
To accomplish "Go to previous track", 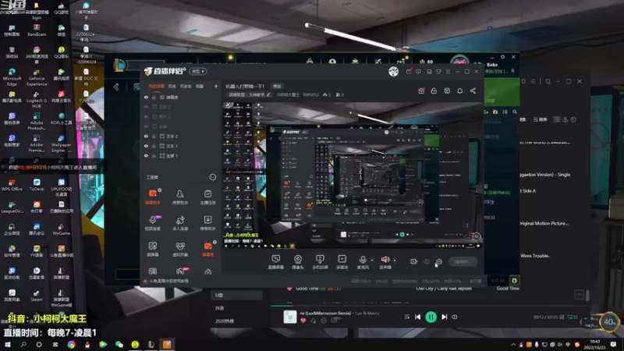I will tap(417, 317).
